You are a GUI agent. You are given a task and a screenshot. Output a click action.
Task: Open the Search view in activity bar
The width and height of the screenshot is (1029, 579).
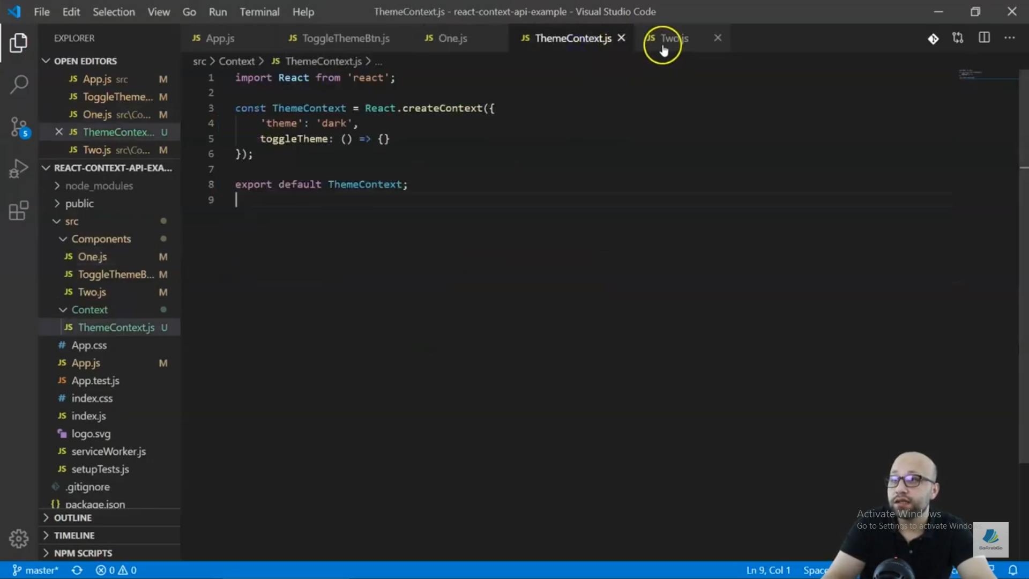pos(19,84)
